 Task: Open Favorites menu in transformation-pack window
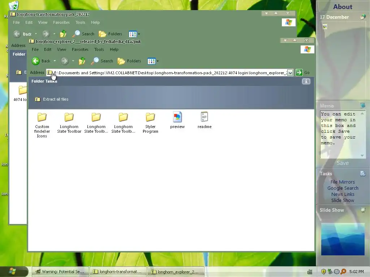[x=61, y=22]
